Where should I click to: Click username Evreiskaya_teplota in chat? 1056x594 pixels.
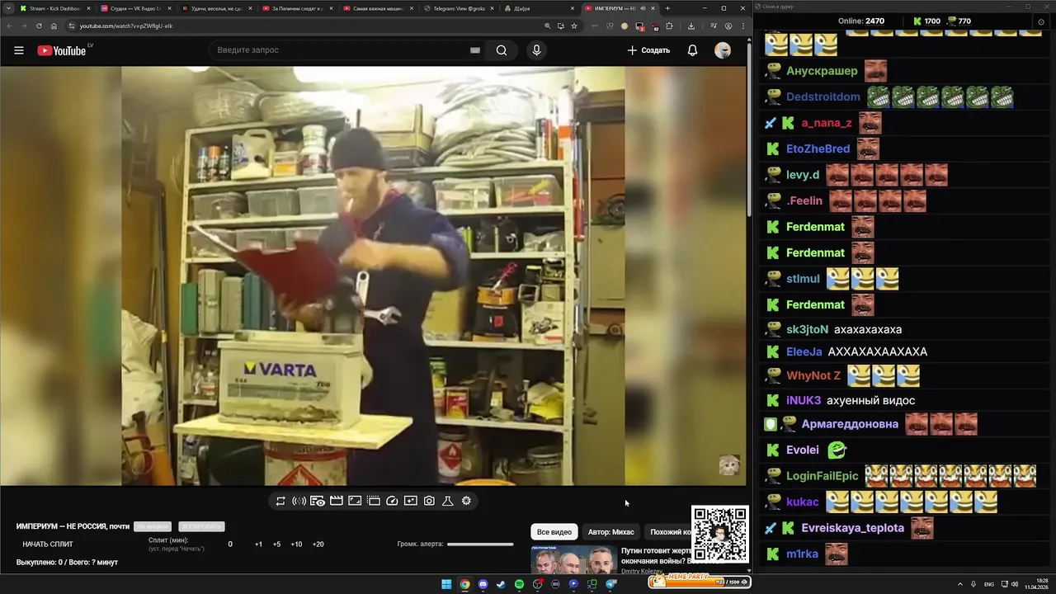[x=853, y=528]
